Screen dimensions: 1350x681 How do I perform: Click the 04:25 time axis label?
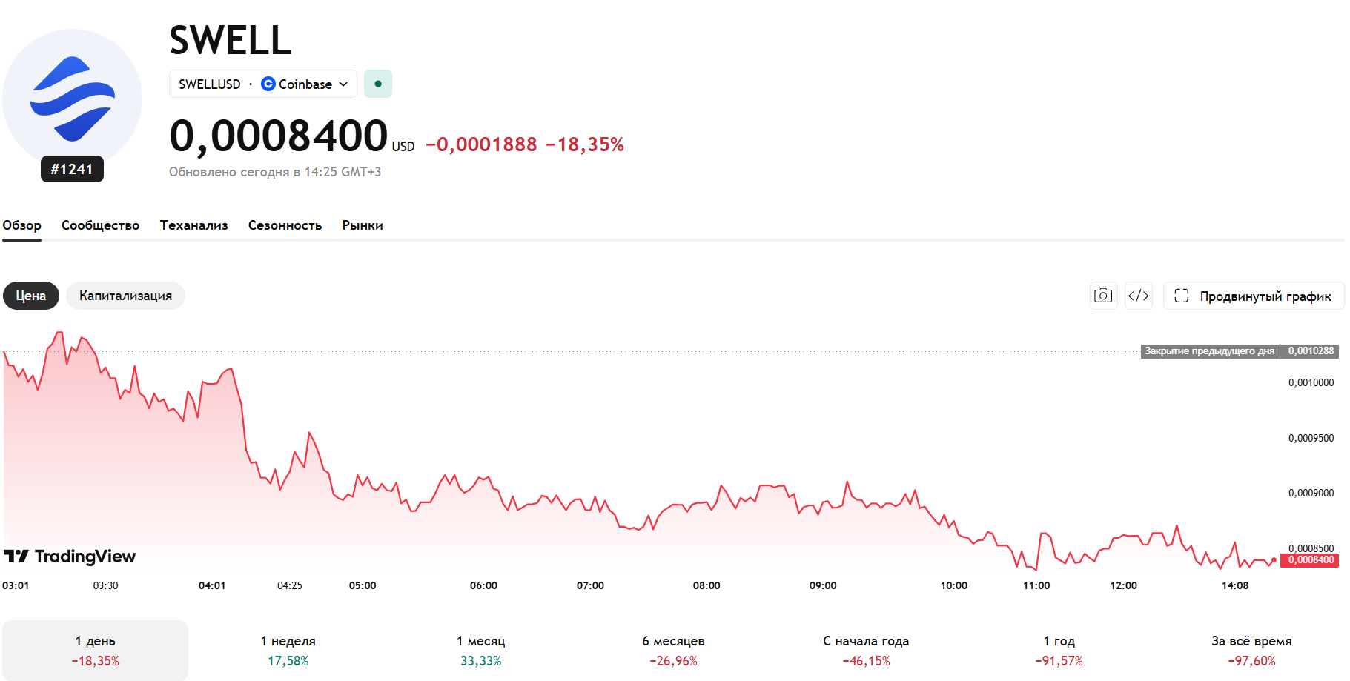click(x=290, y=585)
